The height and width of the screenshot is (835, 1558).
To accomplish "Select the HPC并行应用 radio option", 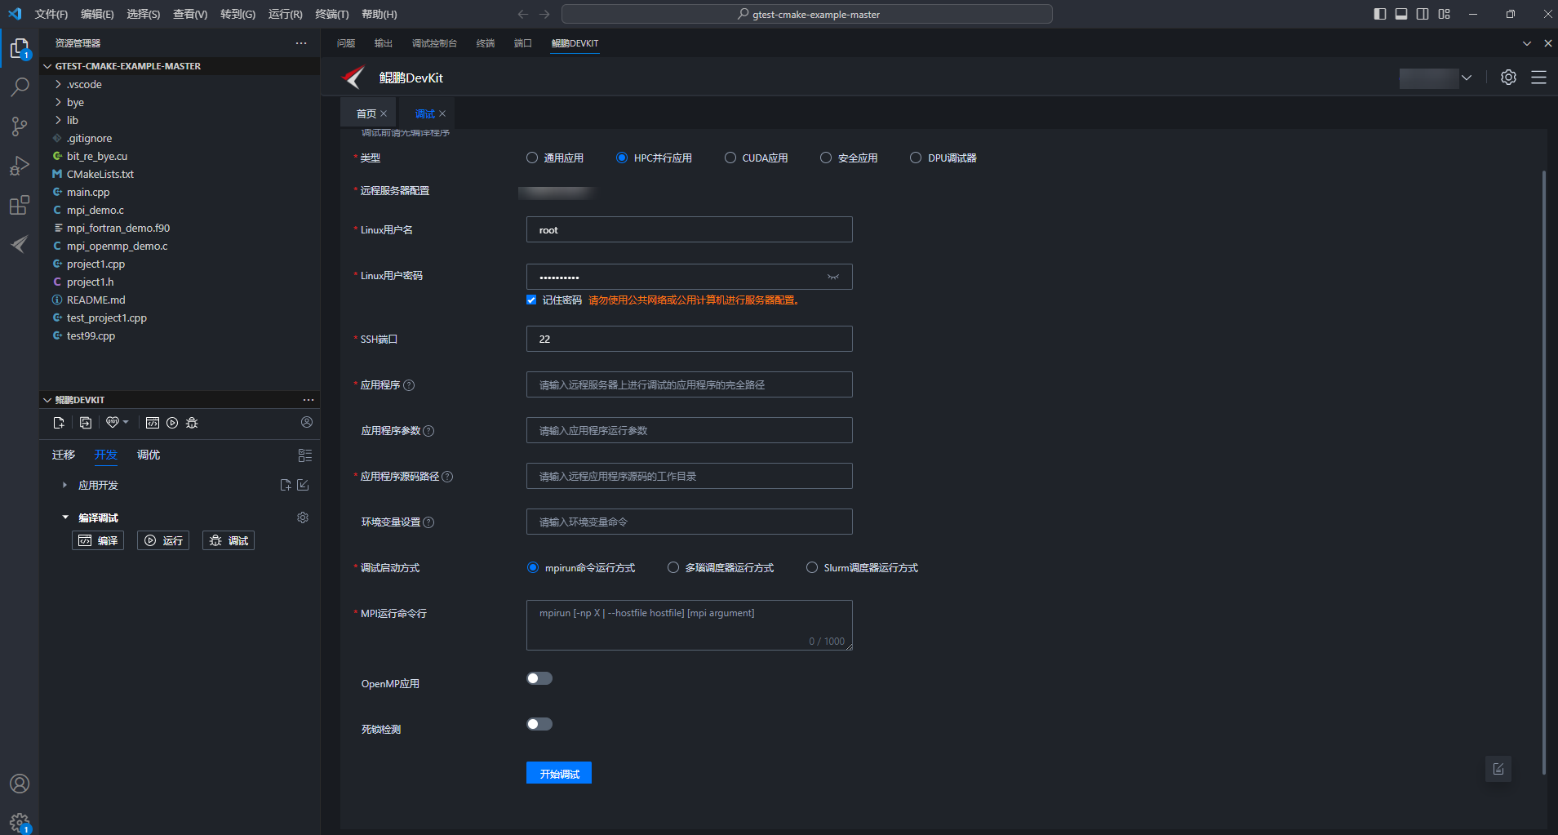I will point(622,158).
